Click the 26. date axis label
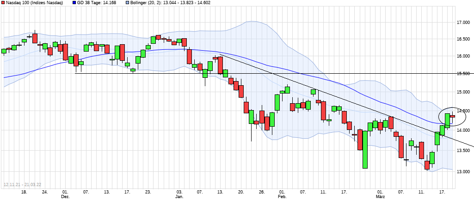This screenshot has width=474, height=205. tap(261, 192)
